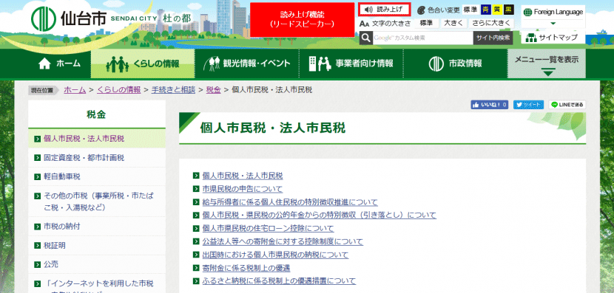Go to ホーム in the main menu

(59, 63)
